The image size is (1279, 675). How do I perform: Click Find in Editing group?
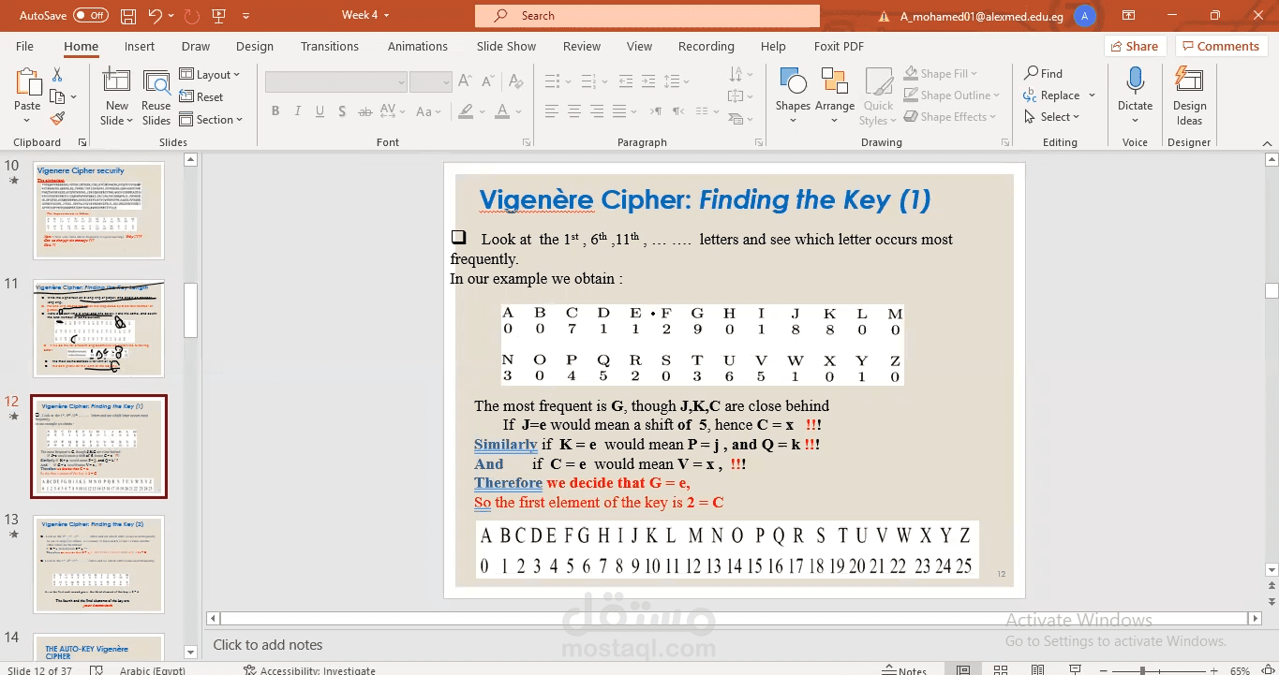[x=1043, y=73]
